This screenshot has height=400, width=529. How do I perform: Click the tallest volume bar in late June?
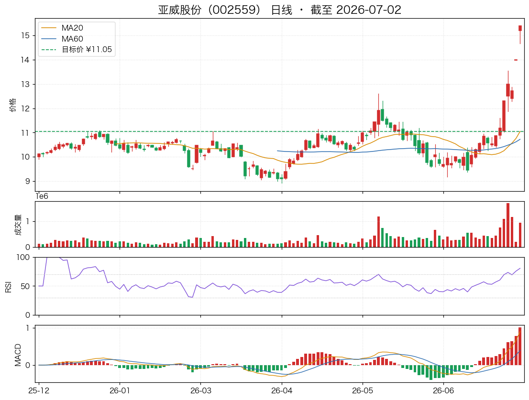tap(508, 225)
